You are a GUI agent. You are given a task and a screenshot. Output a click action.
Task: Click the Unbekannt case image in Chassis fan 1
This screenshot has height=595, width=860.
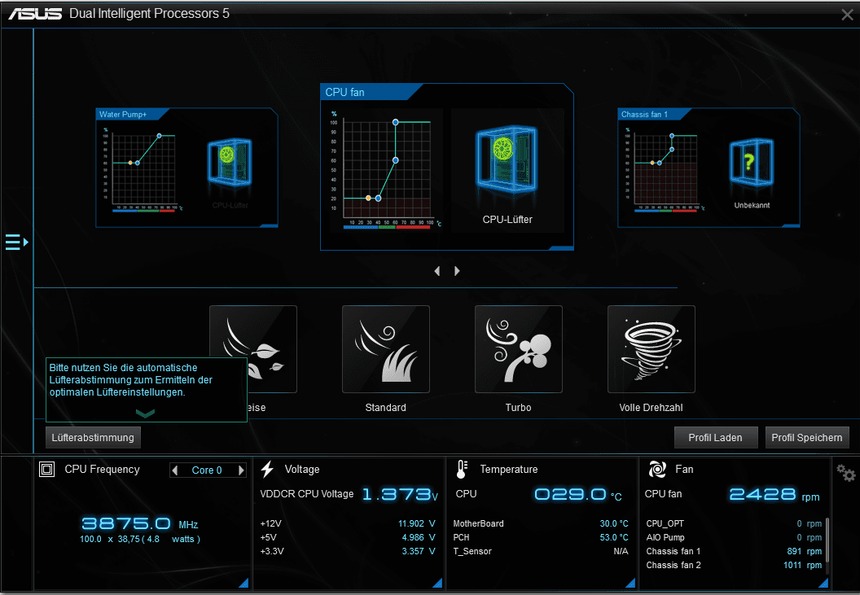pos(752,162)
